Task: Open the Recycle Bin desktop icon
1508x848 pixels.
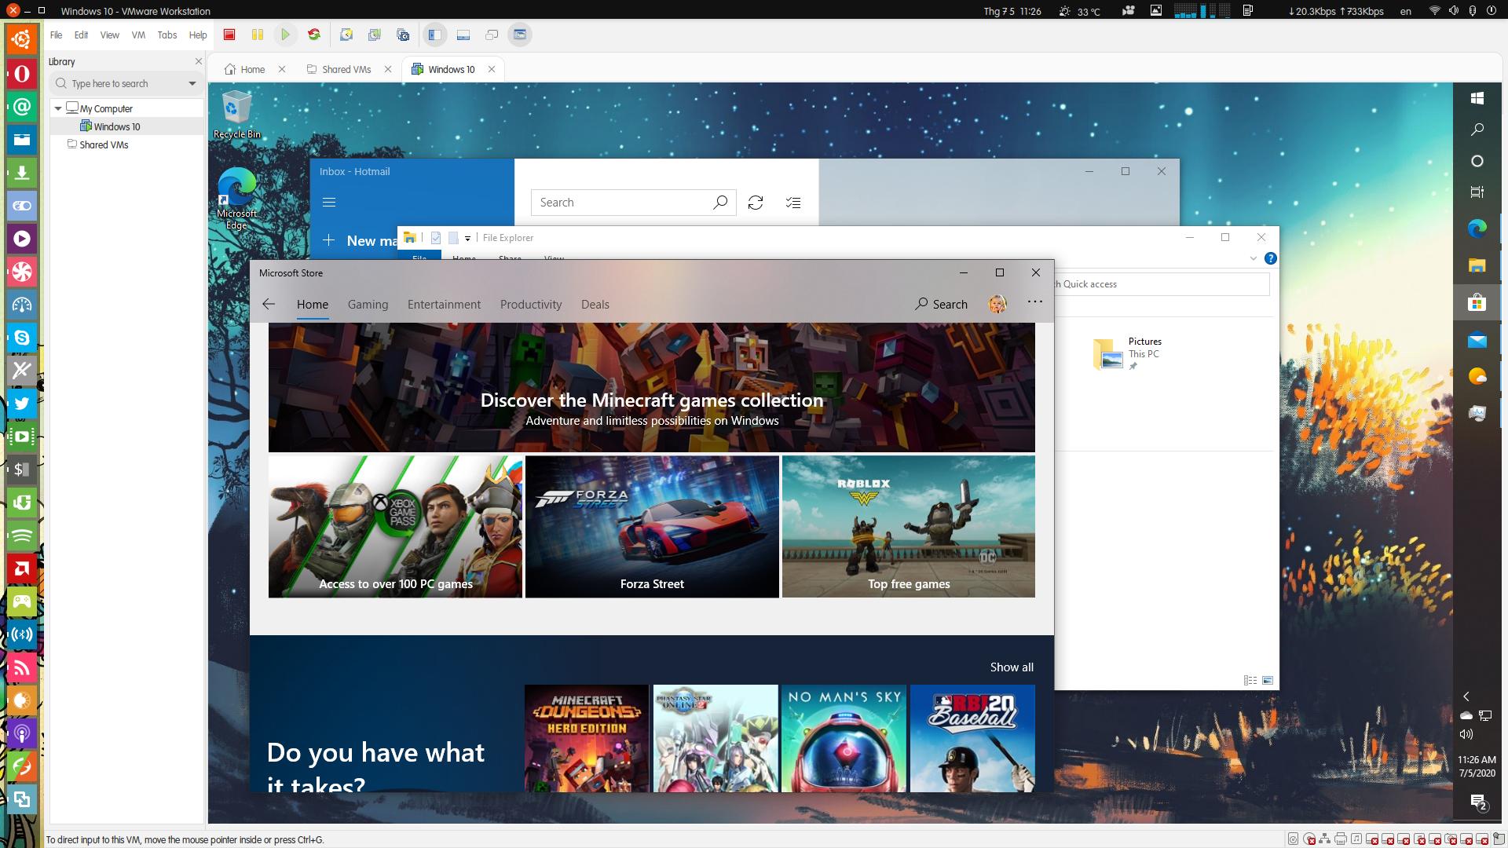Action: click(237, 115)
